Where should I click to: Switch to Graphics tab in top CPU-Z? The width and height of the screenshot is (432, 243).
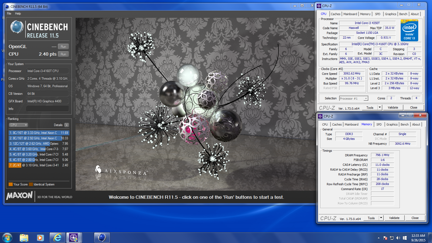pos(391,14)
